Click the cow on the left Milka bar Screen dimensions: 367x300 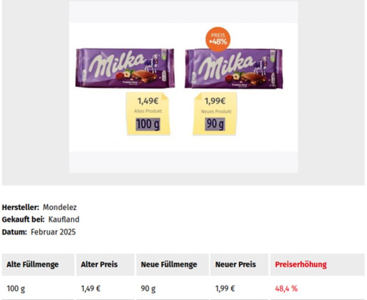pyautogui.click(x=152, y=63)
